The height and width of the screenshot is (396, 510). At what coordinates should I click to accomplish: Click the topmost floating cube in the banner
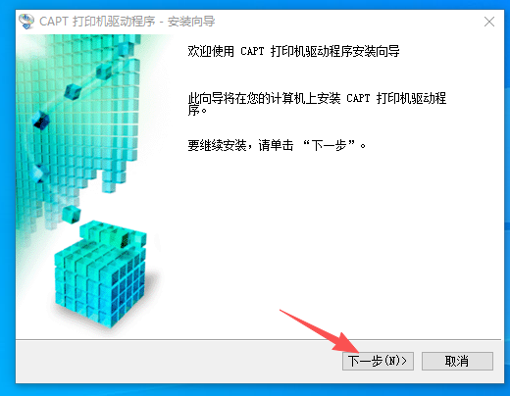(x=124, y=49)
